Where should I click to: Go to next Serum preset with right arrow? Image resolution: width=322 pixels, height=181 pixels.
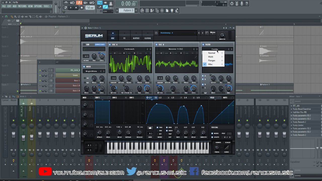click(202, 33)
